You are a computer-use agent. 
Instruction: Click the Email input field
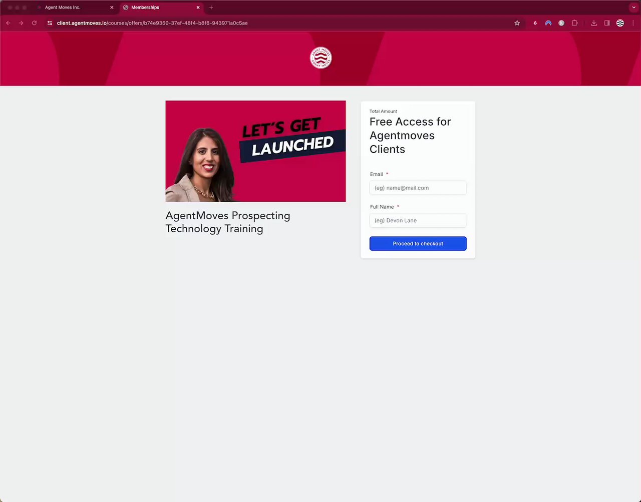(418, 188)
